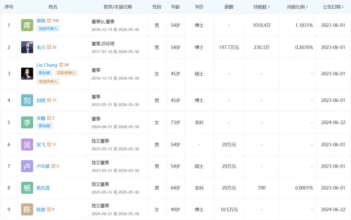This screenshot has height=220, width=351.
Task: Click the 实际控制人 tag
Action: point(66,73)
